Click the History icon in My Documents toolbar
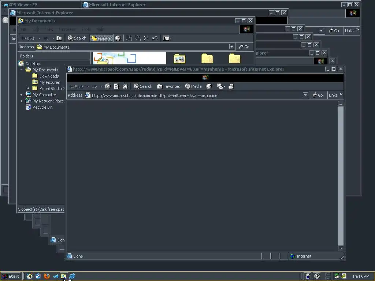 coord(118,38)
